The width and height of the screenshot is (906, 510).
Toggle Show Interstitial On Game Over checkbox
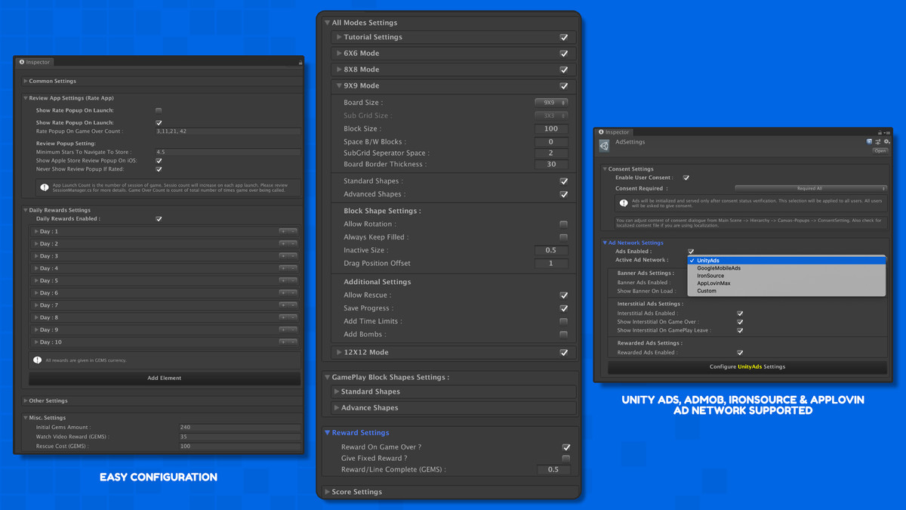740,322
